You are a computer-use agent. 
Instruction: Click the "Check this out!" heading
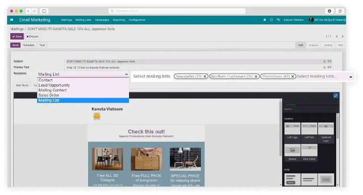(146, 132)
